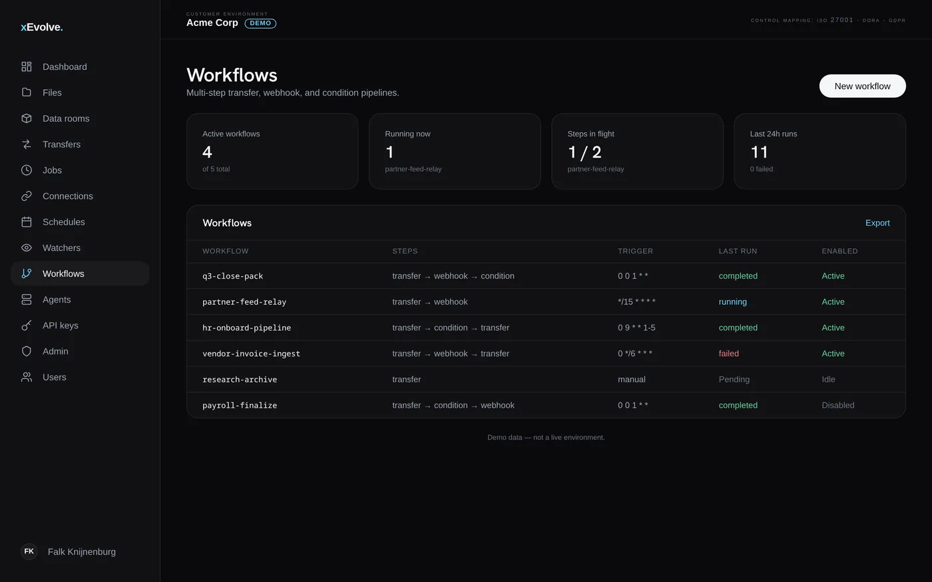The image size is (932, 582).
Task: Click the Running now card
Action: click(x=455, y=151)
